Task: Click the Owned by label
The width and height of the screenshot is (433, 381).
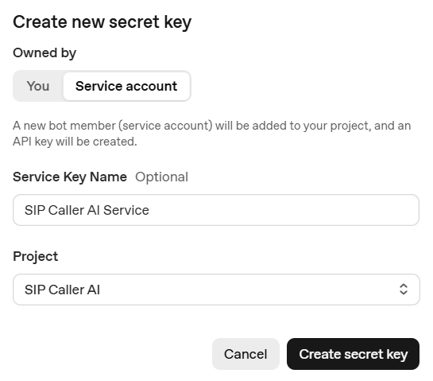Action: point(44,52)
